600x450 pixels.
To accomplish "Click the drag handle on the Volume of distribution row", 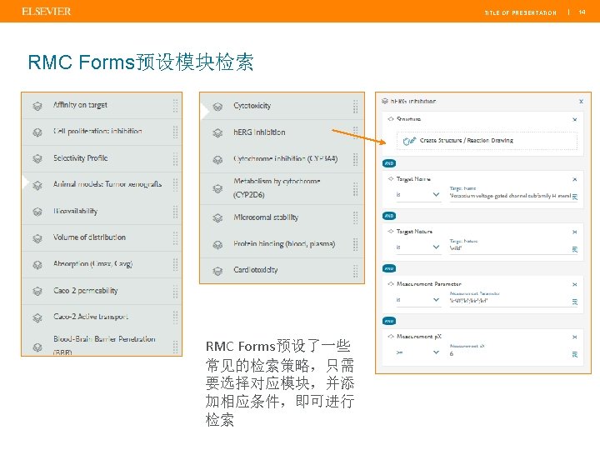I will coord(175,238).
